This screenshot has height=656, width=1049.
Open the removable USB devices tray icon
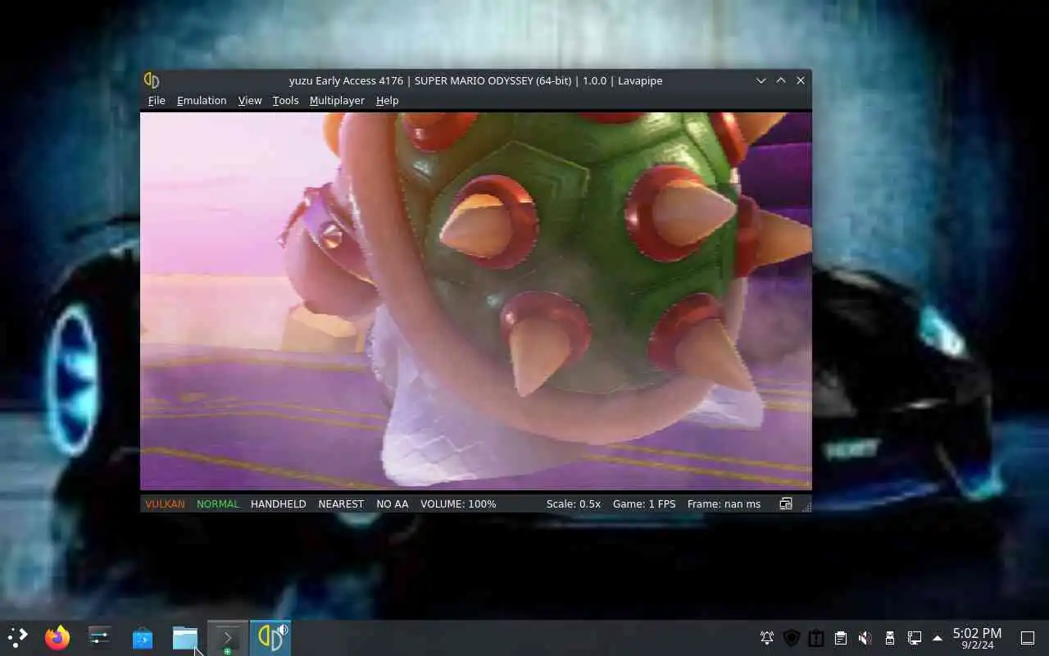(x=890, y=638)
